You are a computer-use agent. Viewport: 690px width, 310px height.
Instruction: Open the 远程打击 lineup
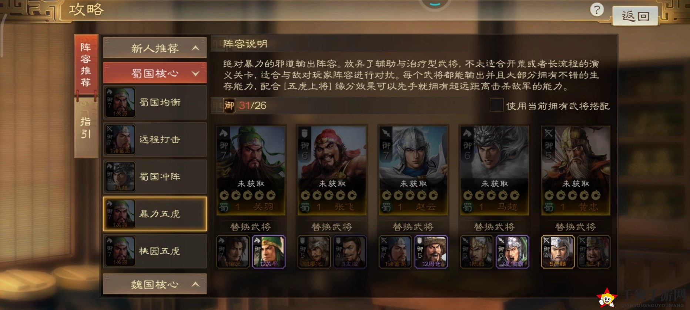tap(155, 140)
